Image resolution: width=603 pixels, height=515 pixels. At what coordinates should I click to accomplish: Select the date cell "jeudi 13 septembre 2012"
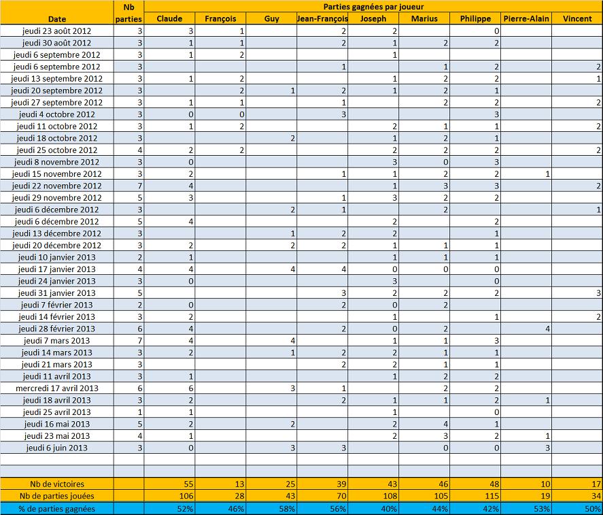[x=57, y=78]
